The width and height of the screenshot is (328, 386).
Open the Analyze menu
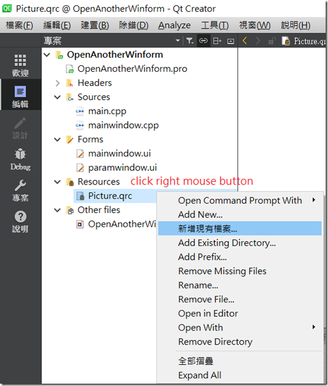(x=175, y=25)
